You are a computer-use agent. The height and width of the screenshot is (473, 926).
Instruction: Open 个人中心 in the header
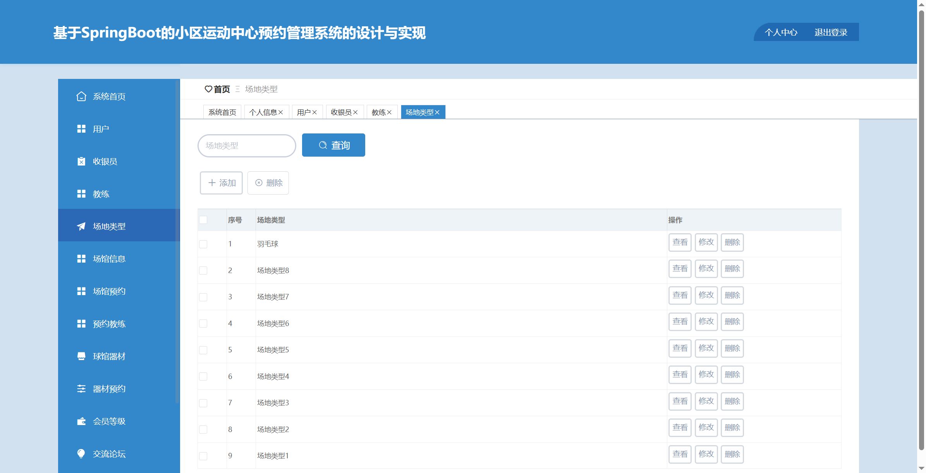(781, 32)
